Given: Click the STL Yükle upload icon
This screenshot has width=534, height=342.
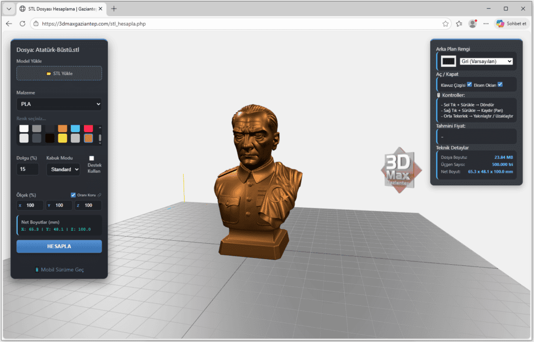Looking at the screenshot, I should click(48, 73).
